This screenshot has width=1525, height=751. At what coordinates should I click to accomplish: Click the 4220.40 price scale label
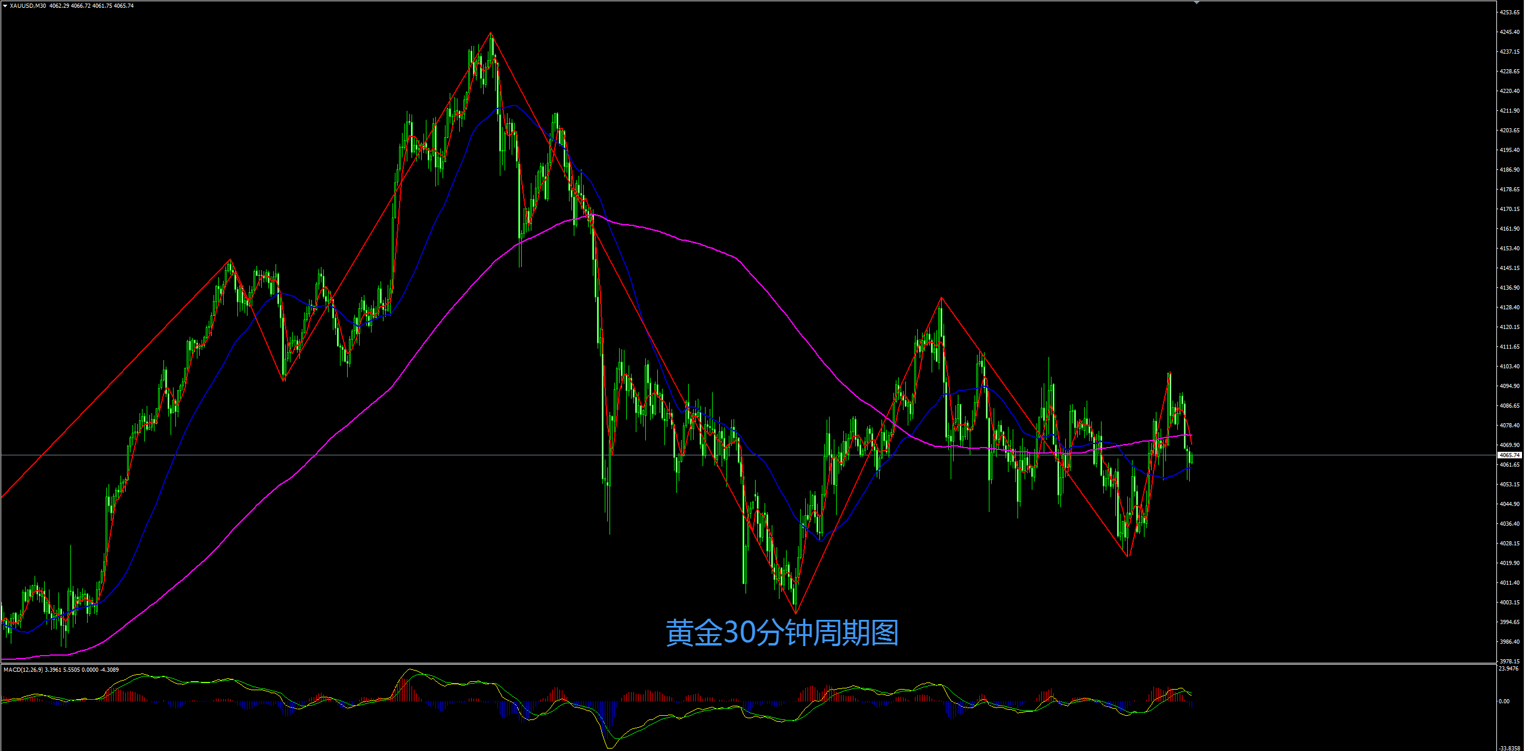(1509, 91)
